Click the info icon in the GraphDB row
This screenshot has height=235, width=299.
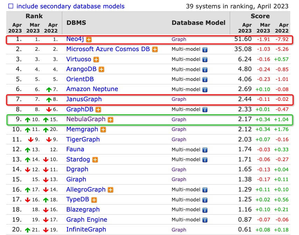[205, 110]
